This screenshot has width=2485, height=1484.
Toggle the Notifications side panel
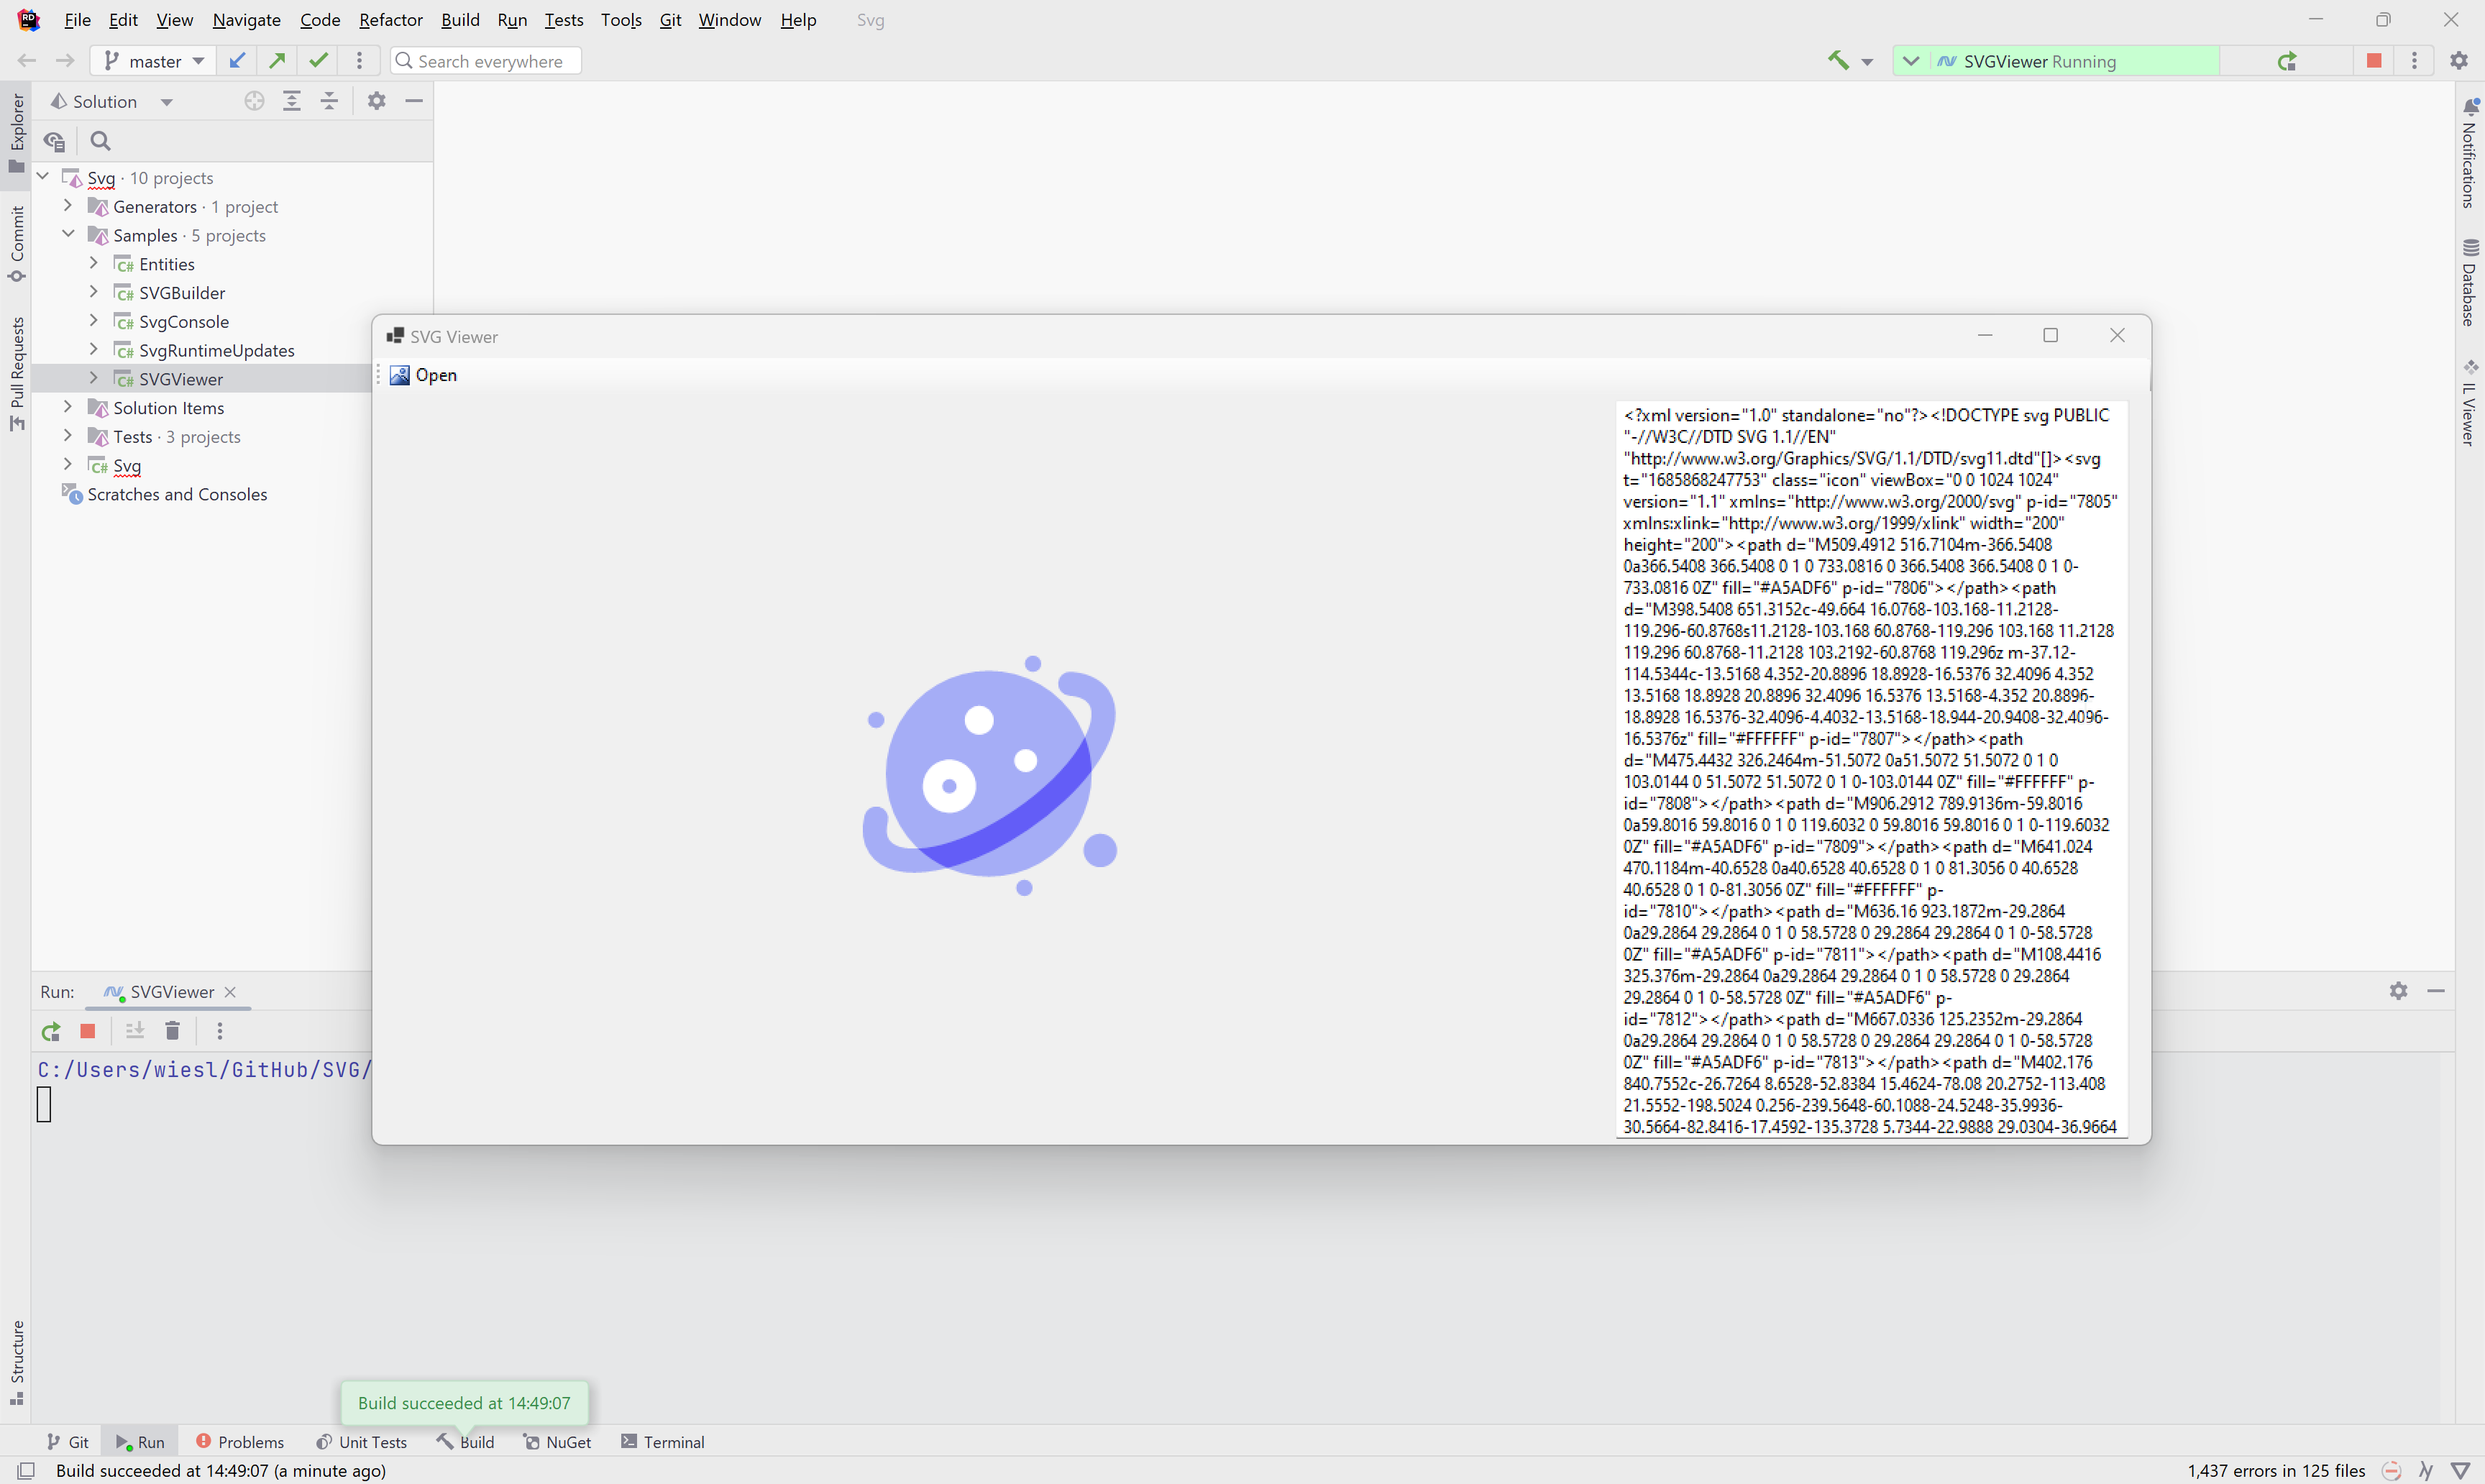(x=2469, y=154)
